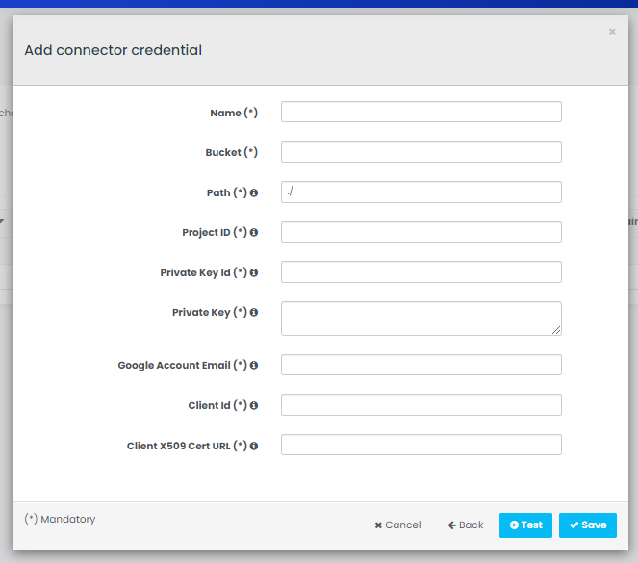
Task: Click the Client X509 Cert URL field
Action: [421, 445]
